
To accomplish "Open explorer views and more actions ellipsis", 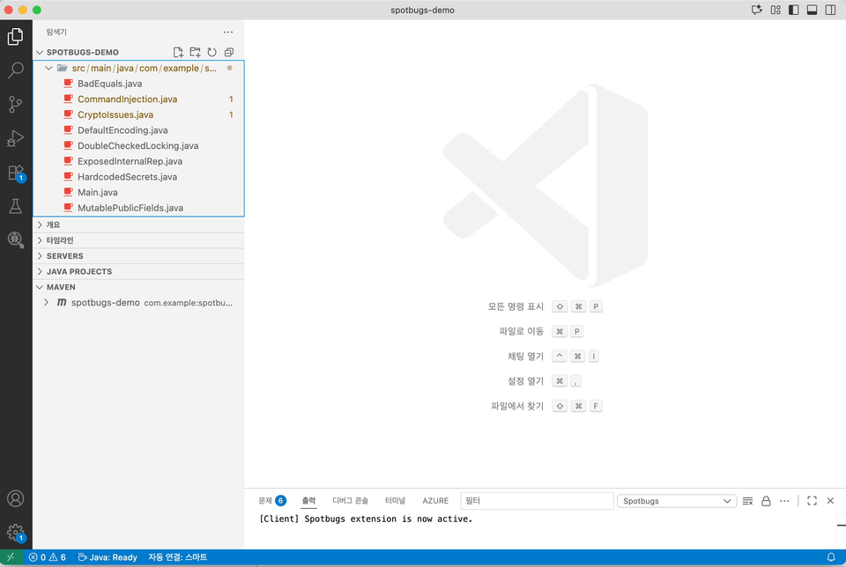I will tap(228, 33).
